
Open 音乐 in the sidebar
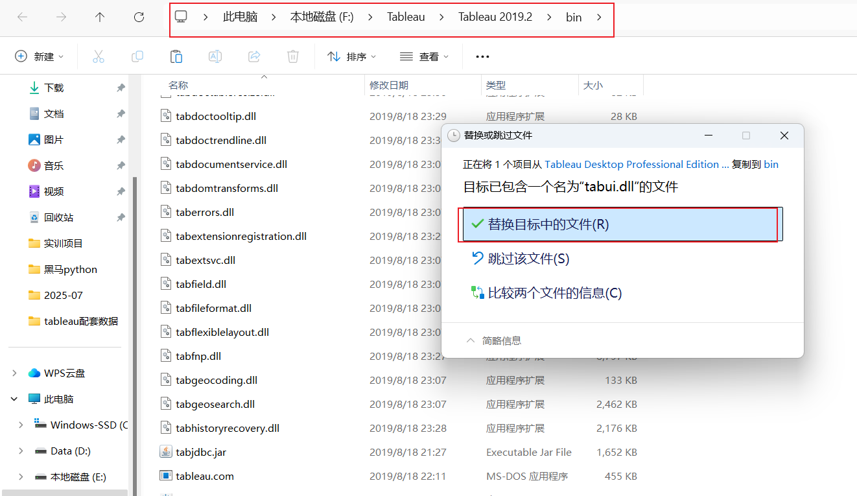(54, 165)
